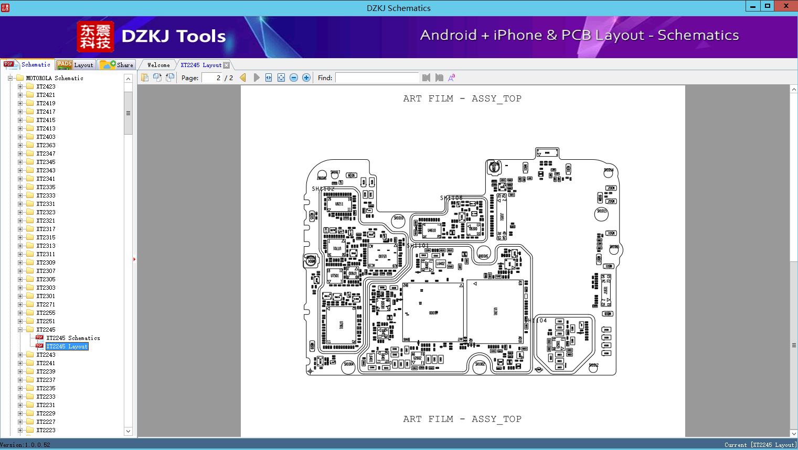The height and width of the screenshot is (450, 798).
Task: Click the fit width icon
Action: [269, 78]
